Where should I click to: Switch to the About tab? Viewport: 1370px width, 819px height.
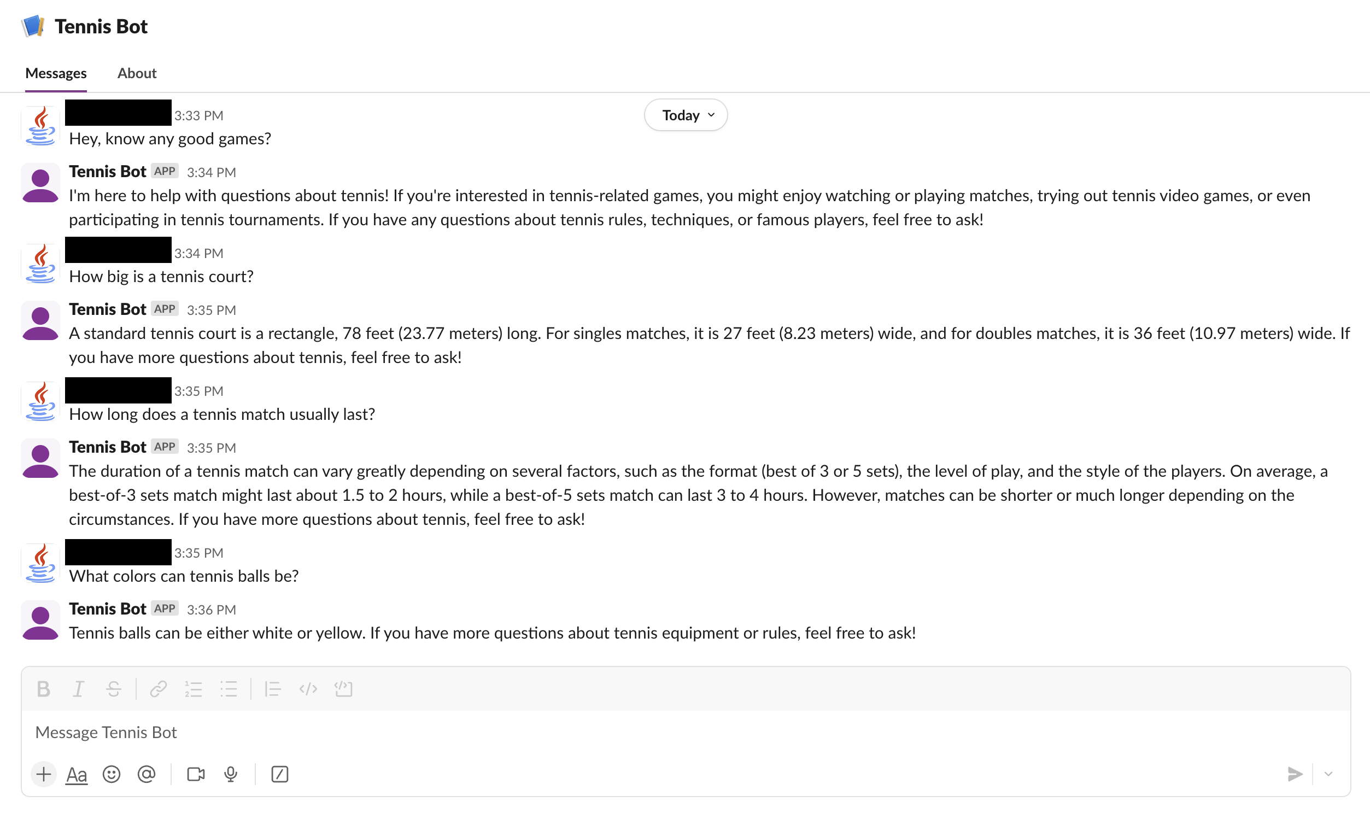tap(136, 73)
